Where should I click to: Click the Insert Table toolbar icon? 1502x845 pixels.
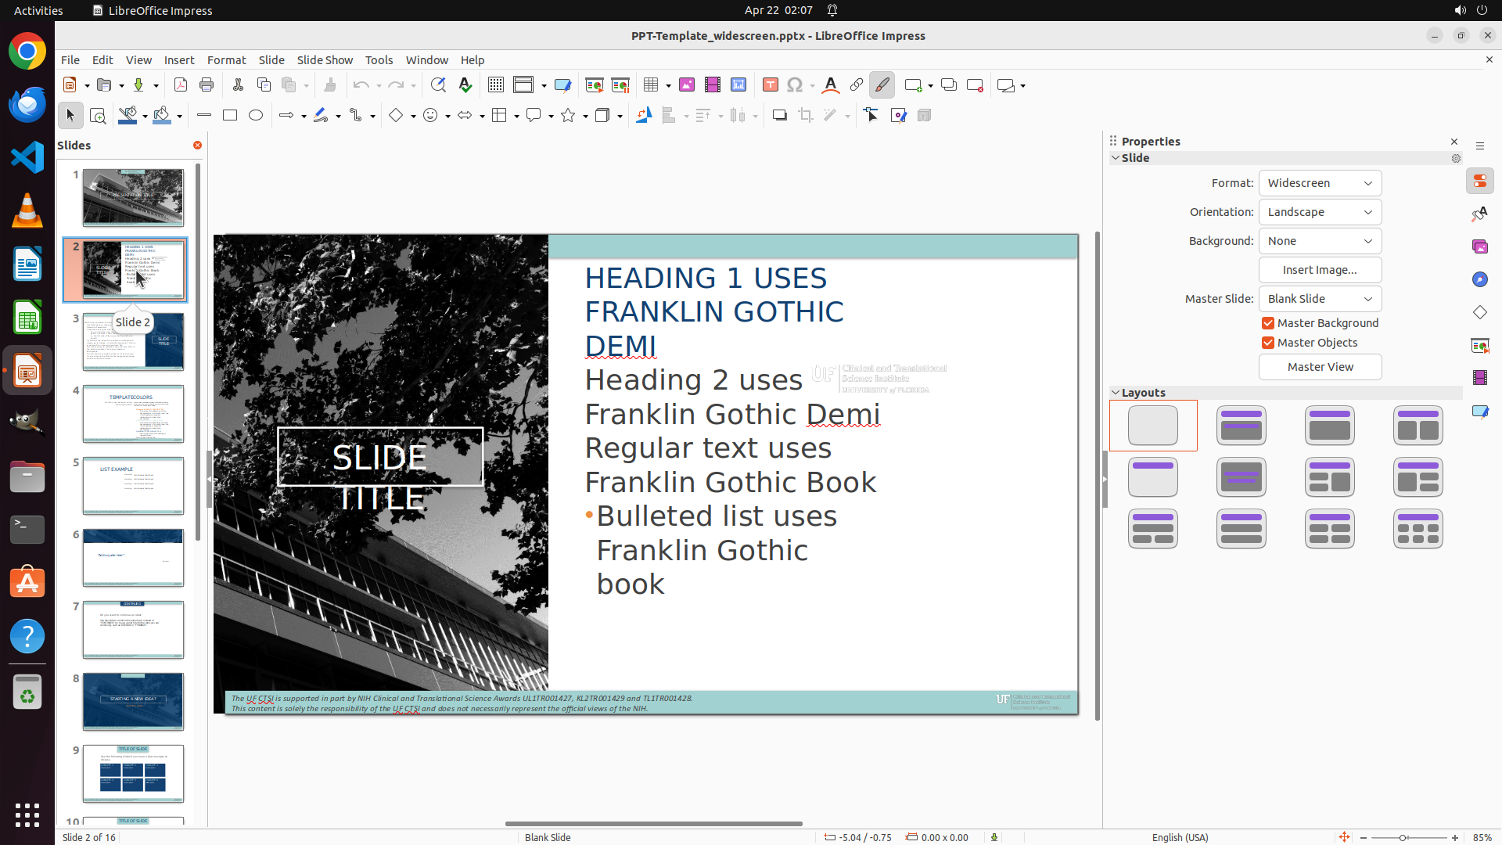[651, 85]
